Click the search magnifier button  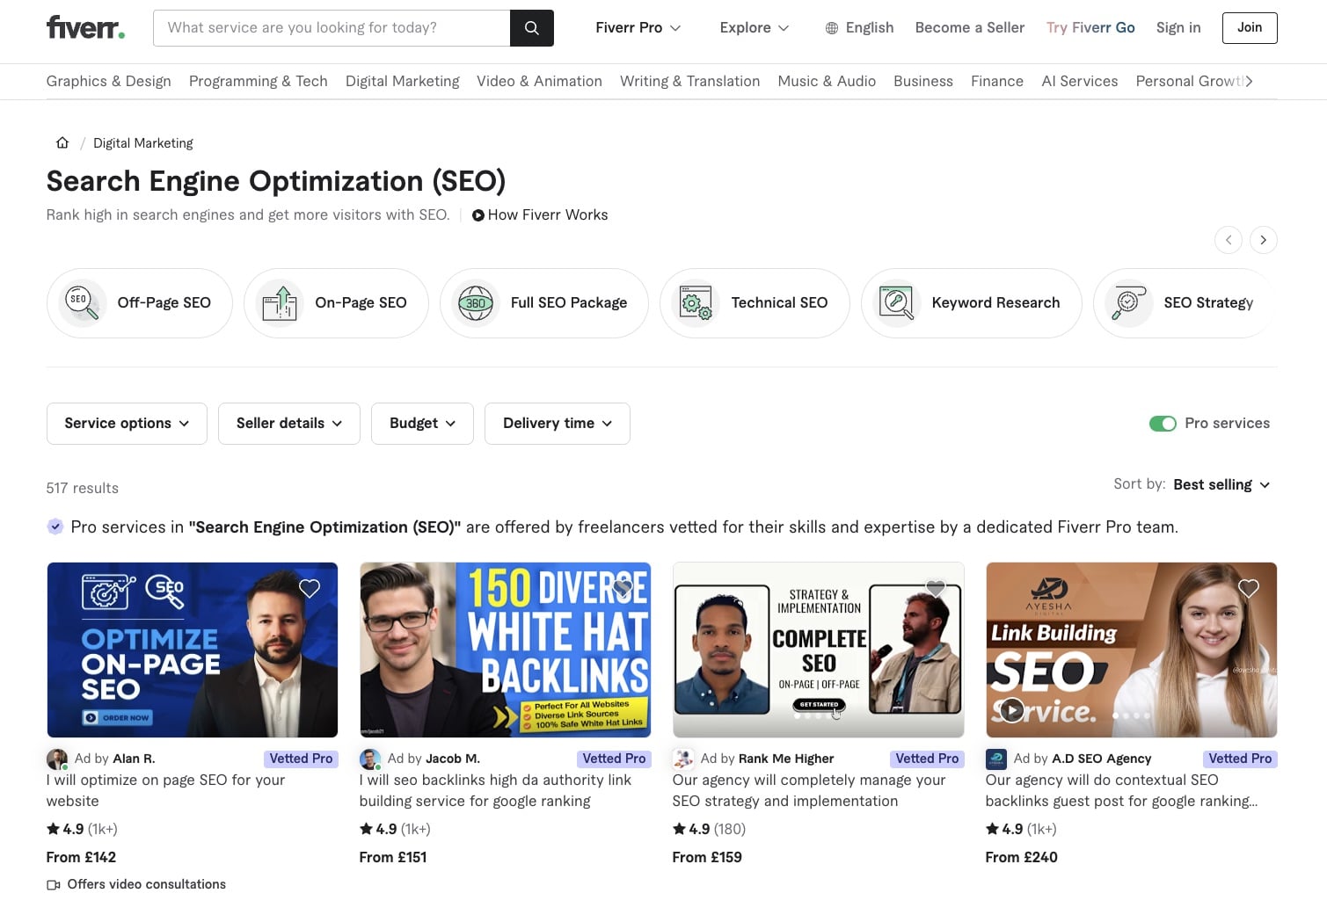tap(531, 28)
